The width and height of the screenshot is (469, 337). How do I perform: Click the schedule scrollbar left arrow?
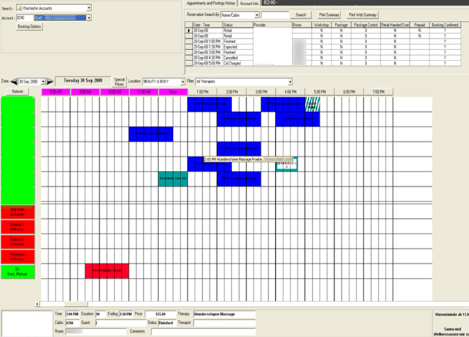37,304
